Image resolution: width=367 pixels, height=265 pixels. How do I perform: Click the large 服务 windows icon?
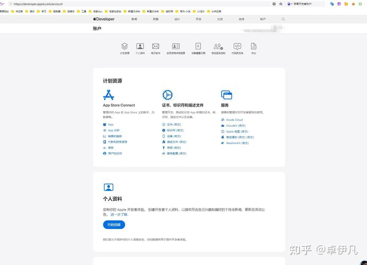click(x=227, y=95)
